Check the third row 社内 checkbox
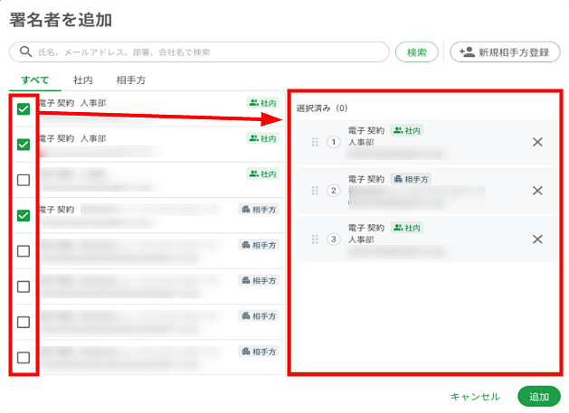The width and height of the screenshot is (569, 413). tap(24, 180)
